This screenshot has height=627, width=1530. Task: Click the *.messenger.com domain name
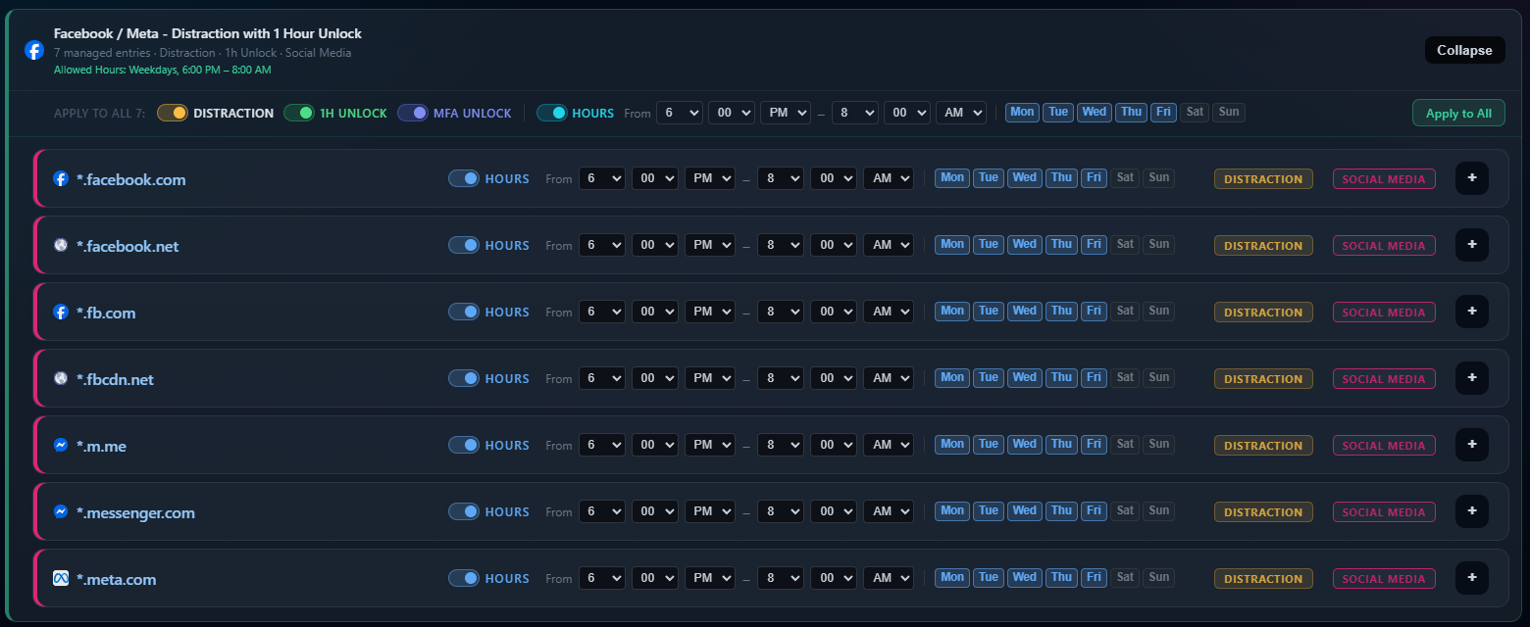tap(135, 512)
